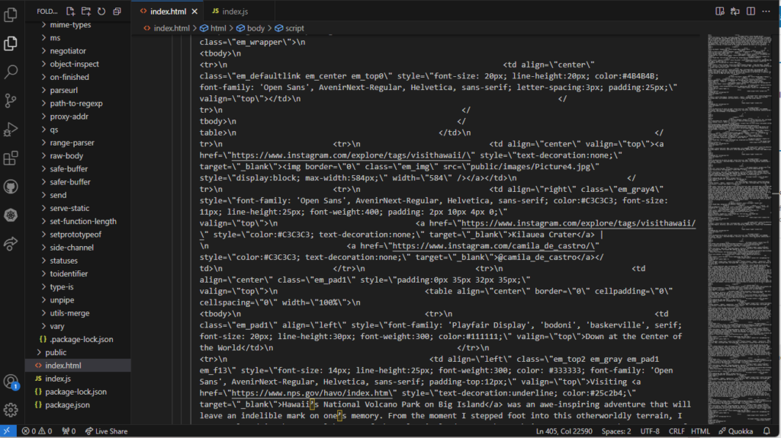
Task: Click the body breadcrumb segment
Action: tap(256, 28)
